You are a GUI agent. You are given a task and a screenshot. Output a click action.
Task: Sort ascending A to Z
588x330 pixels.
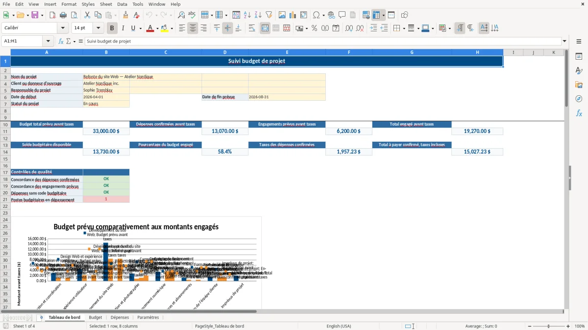(247, 15)
